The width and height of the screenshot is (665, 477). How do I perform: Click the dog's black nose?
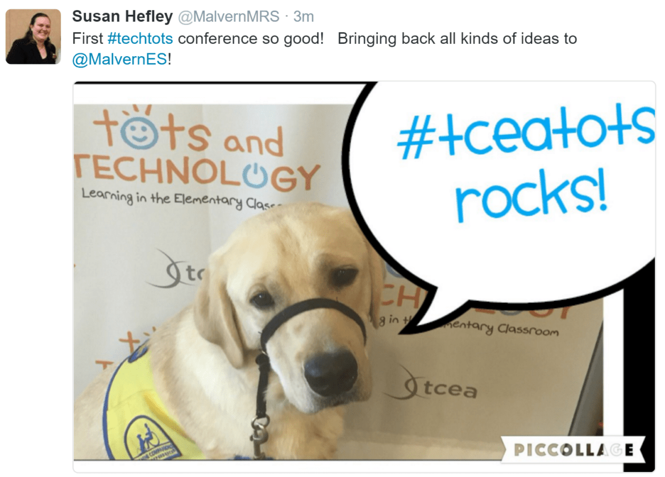[332, 372]
